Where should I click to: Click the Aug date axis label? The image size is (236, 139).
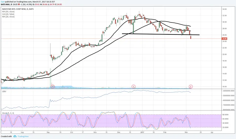click(22, 132)
